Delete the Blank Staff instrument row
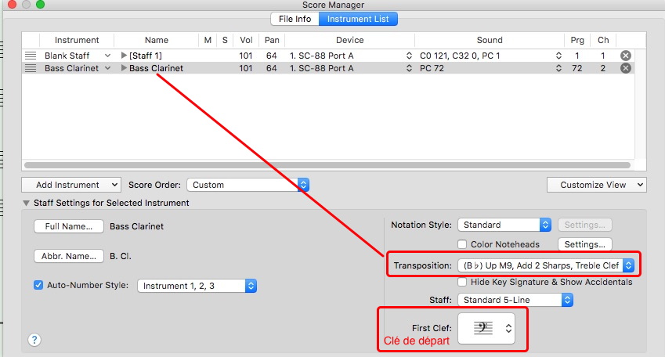 pyautogui.click(x=625, y=56)
